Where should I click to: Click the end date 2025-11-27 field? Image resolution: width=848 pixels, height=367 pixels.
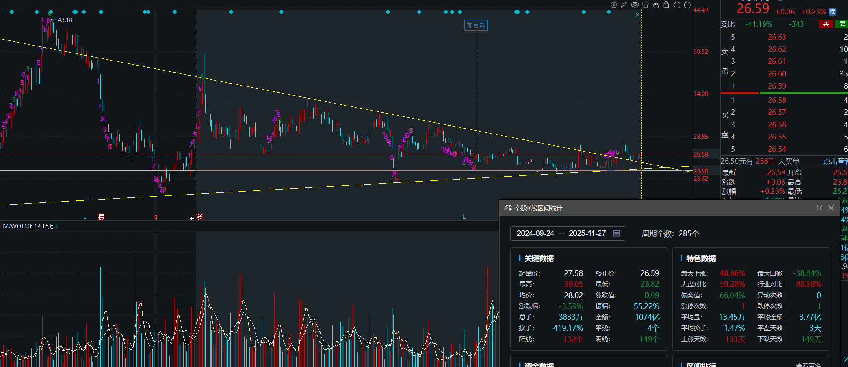tap(587, 233)
